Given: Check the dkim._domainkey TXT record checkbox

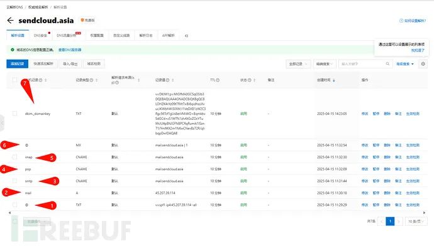Looking at the screenshot, I should 14,114.
